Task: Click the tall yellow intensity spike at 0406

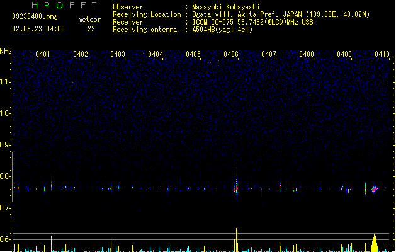Action: click(237, 240)
